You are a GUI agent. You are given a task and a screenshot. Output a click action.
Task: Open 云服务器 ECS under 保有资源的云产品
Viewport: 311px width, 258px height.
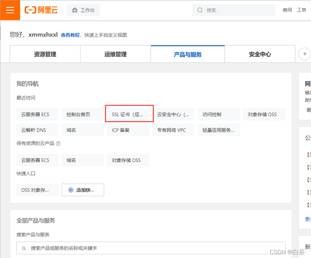click(37, 160)
